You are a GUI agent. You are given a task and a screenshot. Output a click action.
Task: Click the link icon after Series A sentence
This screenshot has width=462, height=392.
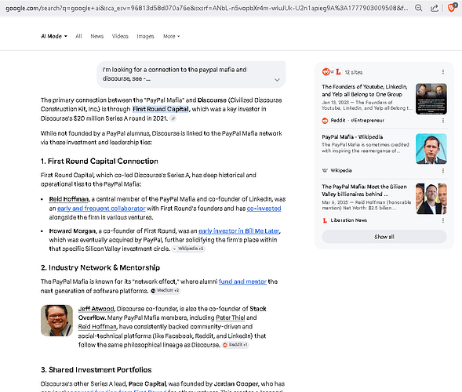point(173,118)
